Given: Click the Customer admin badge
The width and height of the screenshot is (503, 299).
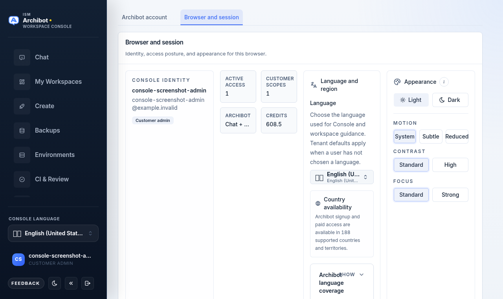Looking at the screenshot, I should pos(153,120).
